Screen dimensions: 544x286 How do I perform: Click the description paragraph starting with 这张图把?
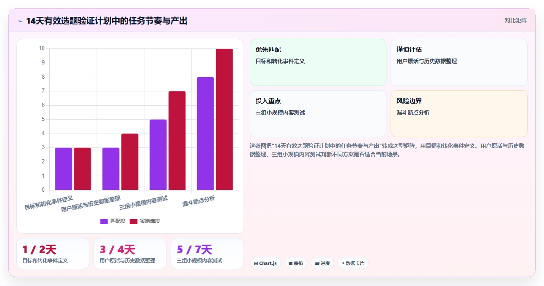tap(387, 150)
